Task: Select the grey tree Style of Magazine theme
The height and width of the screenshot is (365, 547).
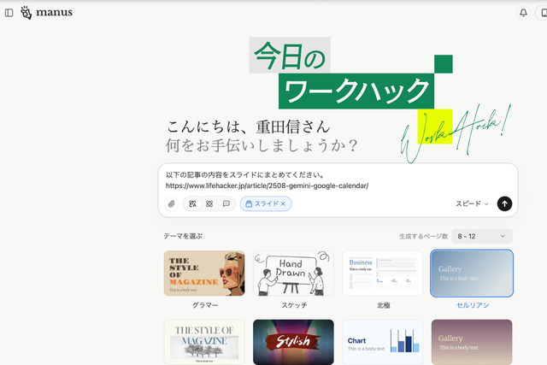Action: [x=204, y=342]
